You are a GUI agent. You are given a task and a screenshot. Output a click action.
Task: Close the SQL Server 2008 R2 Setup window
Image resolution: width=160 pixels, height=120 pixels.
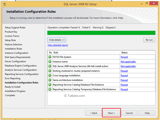(x=154, y=3)
